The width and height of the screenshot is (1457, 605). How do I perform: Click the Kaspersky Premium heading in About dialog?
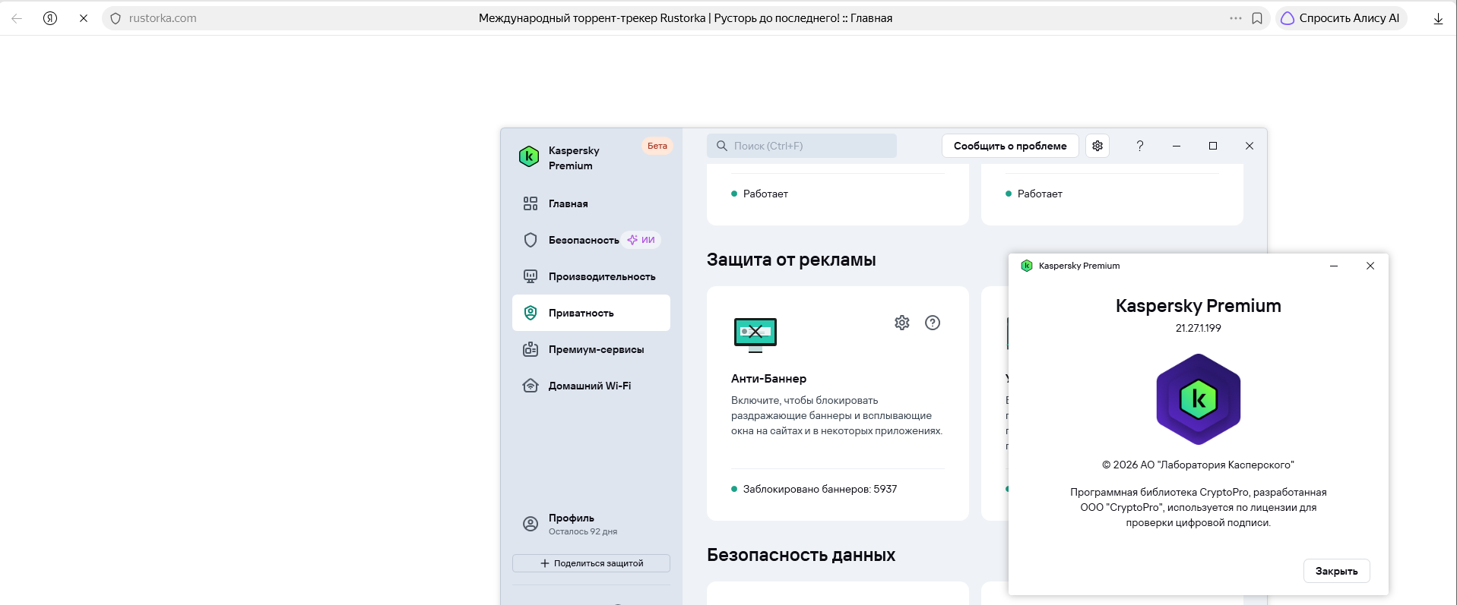tap(1199, 306)
